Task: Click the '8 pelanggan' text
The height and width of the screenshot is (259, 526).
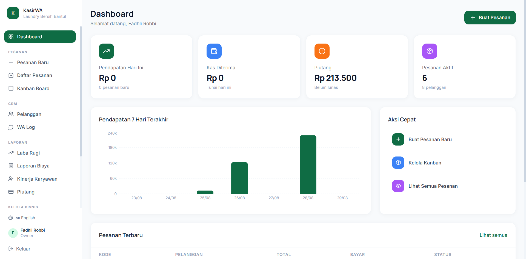Action: (x=434, y=87)
